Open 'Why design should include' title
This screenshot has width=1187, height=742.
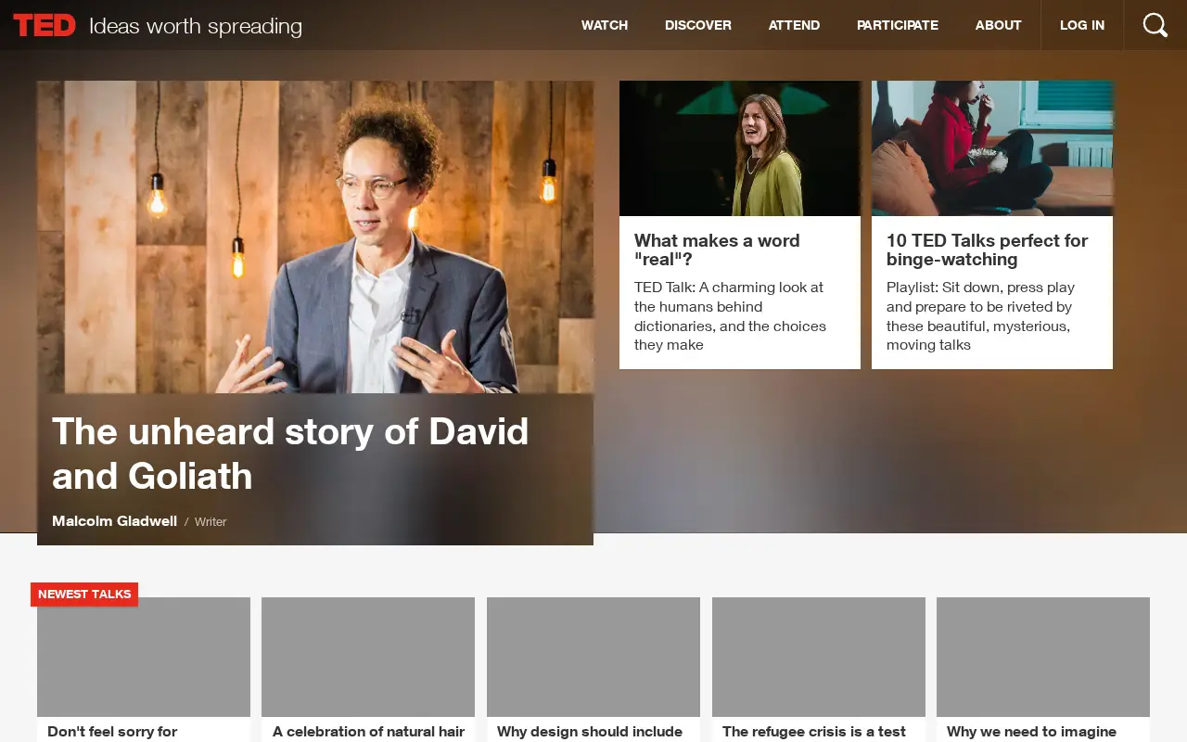590,732
